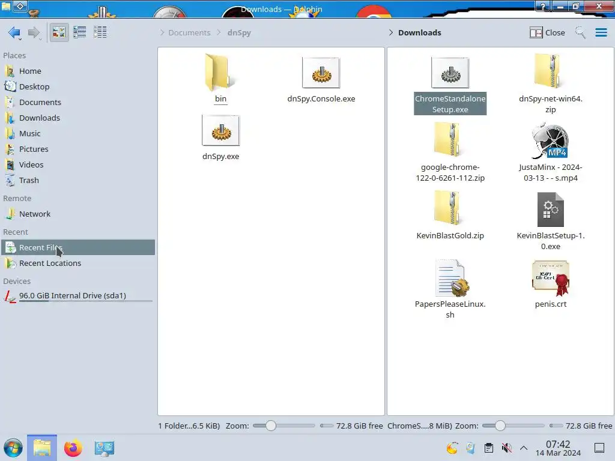Image resolution: width=615 pixels, height=461 pixels.
Task: Expand chevron before Downloads breadcrumb
Action: pyautogui.click(x=390, y=32)
